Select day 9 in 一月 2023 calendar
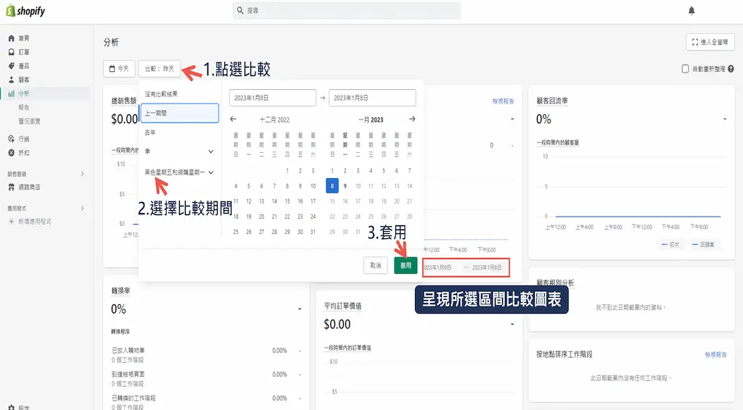 [x=345, y=186]
